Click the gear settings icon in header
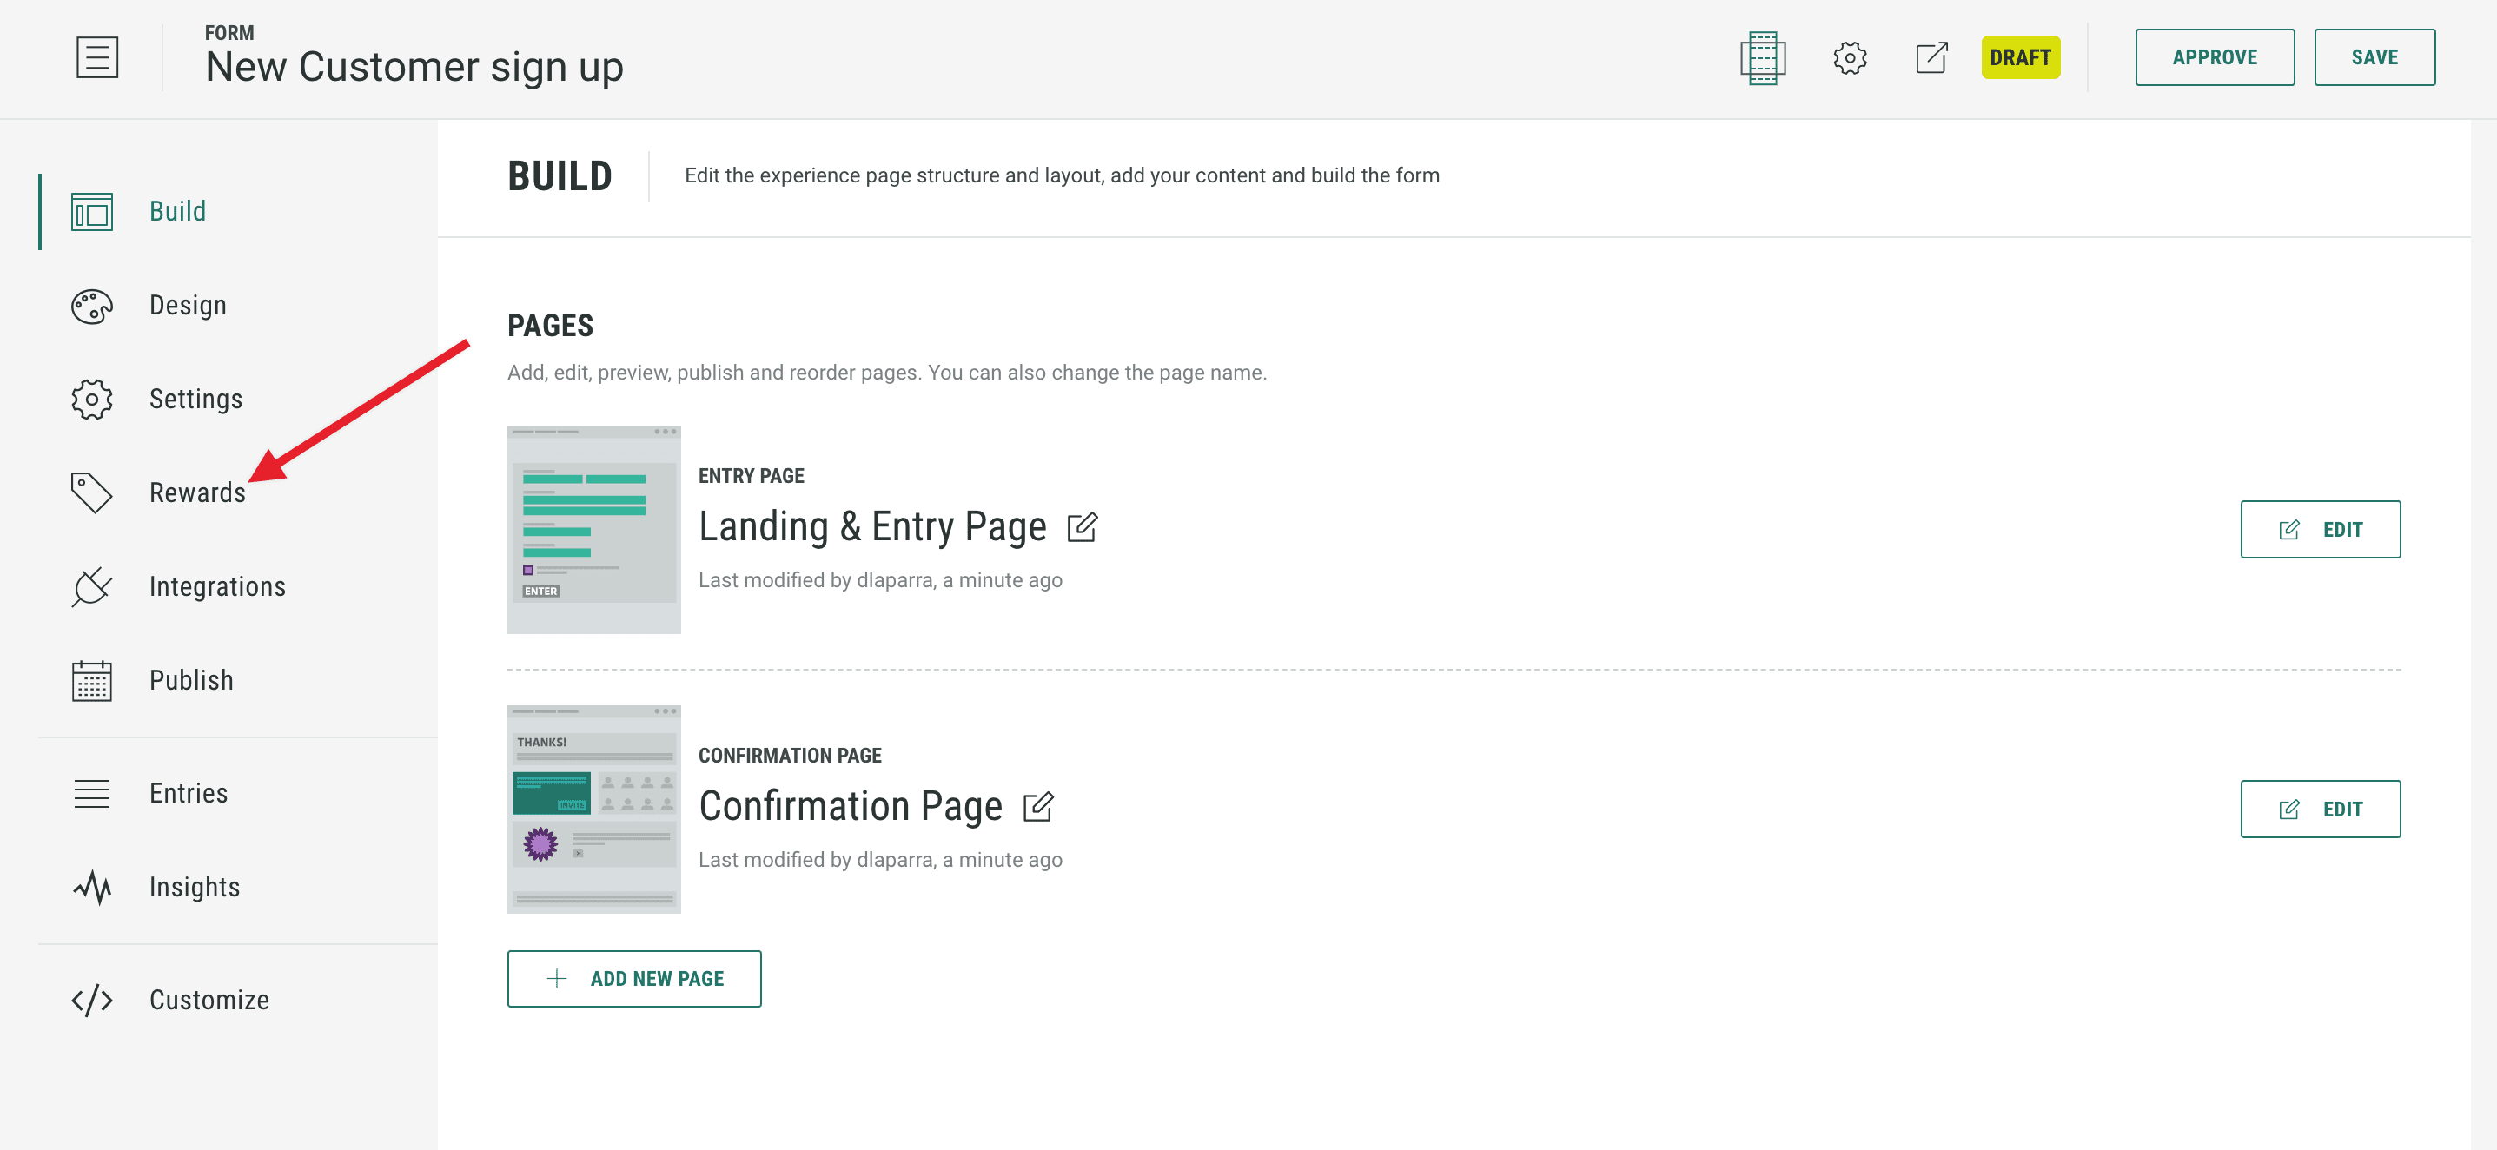Image resolution: width=2497 pixels, height=1150 pixels. pos(1849,58)
